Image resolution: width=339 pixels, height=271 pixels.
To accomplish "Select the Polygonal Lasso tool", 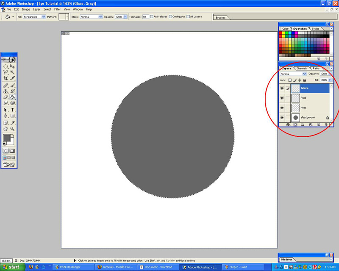I will coord(6,72).
